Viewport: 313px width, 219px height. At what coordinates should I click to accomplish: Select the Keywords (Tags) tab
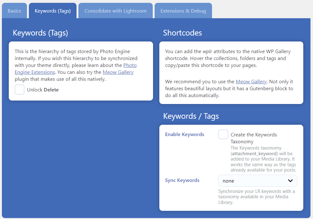pos(53,11)
